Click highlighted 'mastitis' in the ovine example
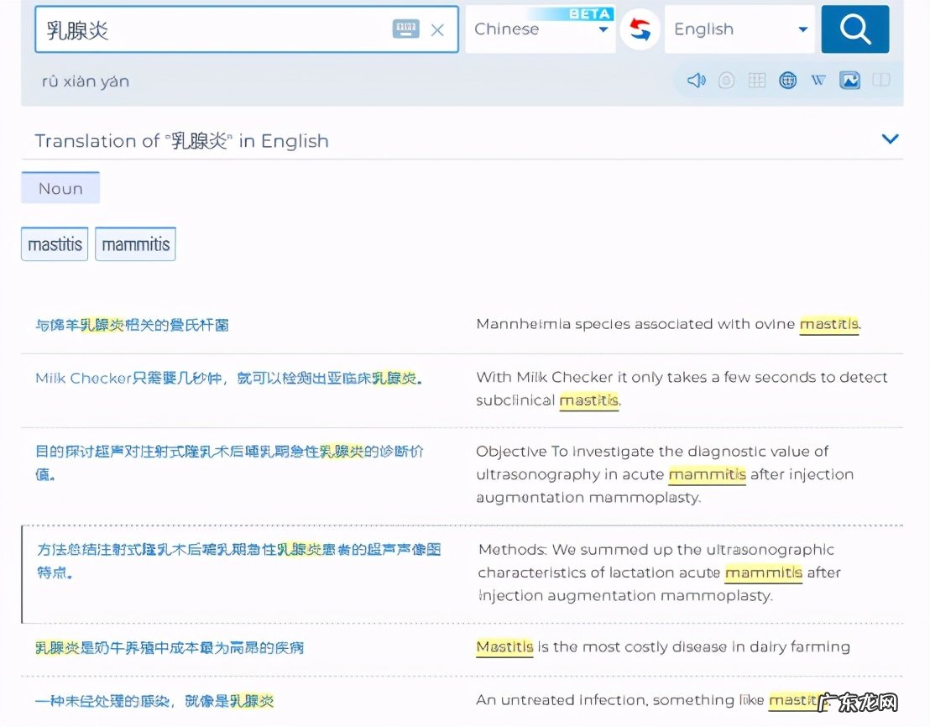 pyautogui.click(x=828, y=324)
